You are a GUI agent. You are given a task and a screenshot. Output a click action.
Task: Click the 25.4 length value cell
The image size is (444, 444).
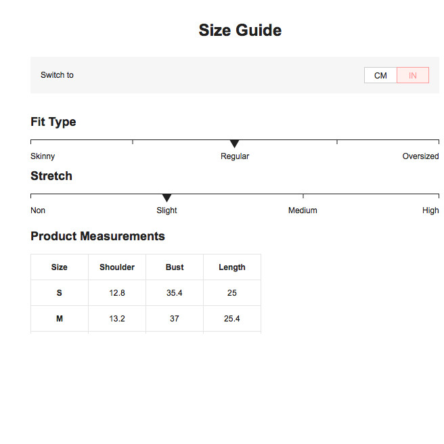click(232, 319)
